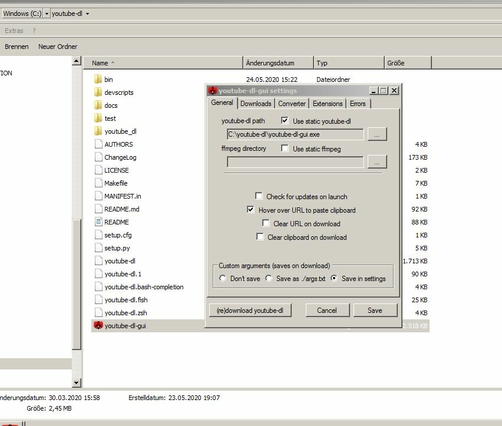The height and width of the screenshot is (426, 502).
Task: Enable Check for updates on launch
Action: (x=259, y=196)
